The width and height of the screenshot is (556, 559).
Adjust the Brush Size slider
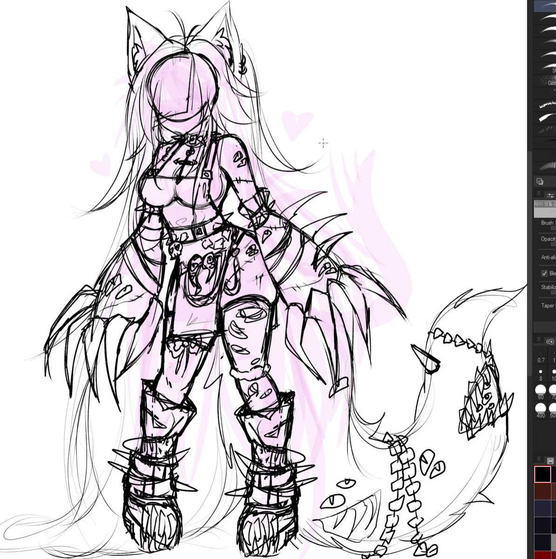[553, 228]
